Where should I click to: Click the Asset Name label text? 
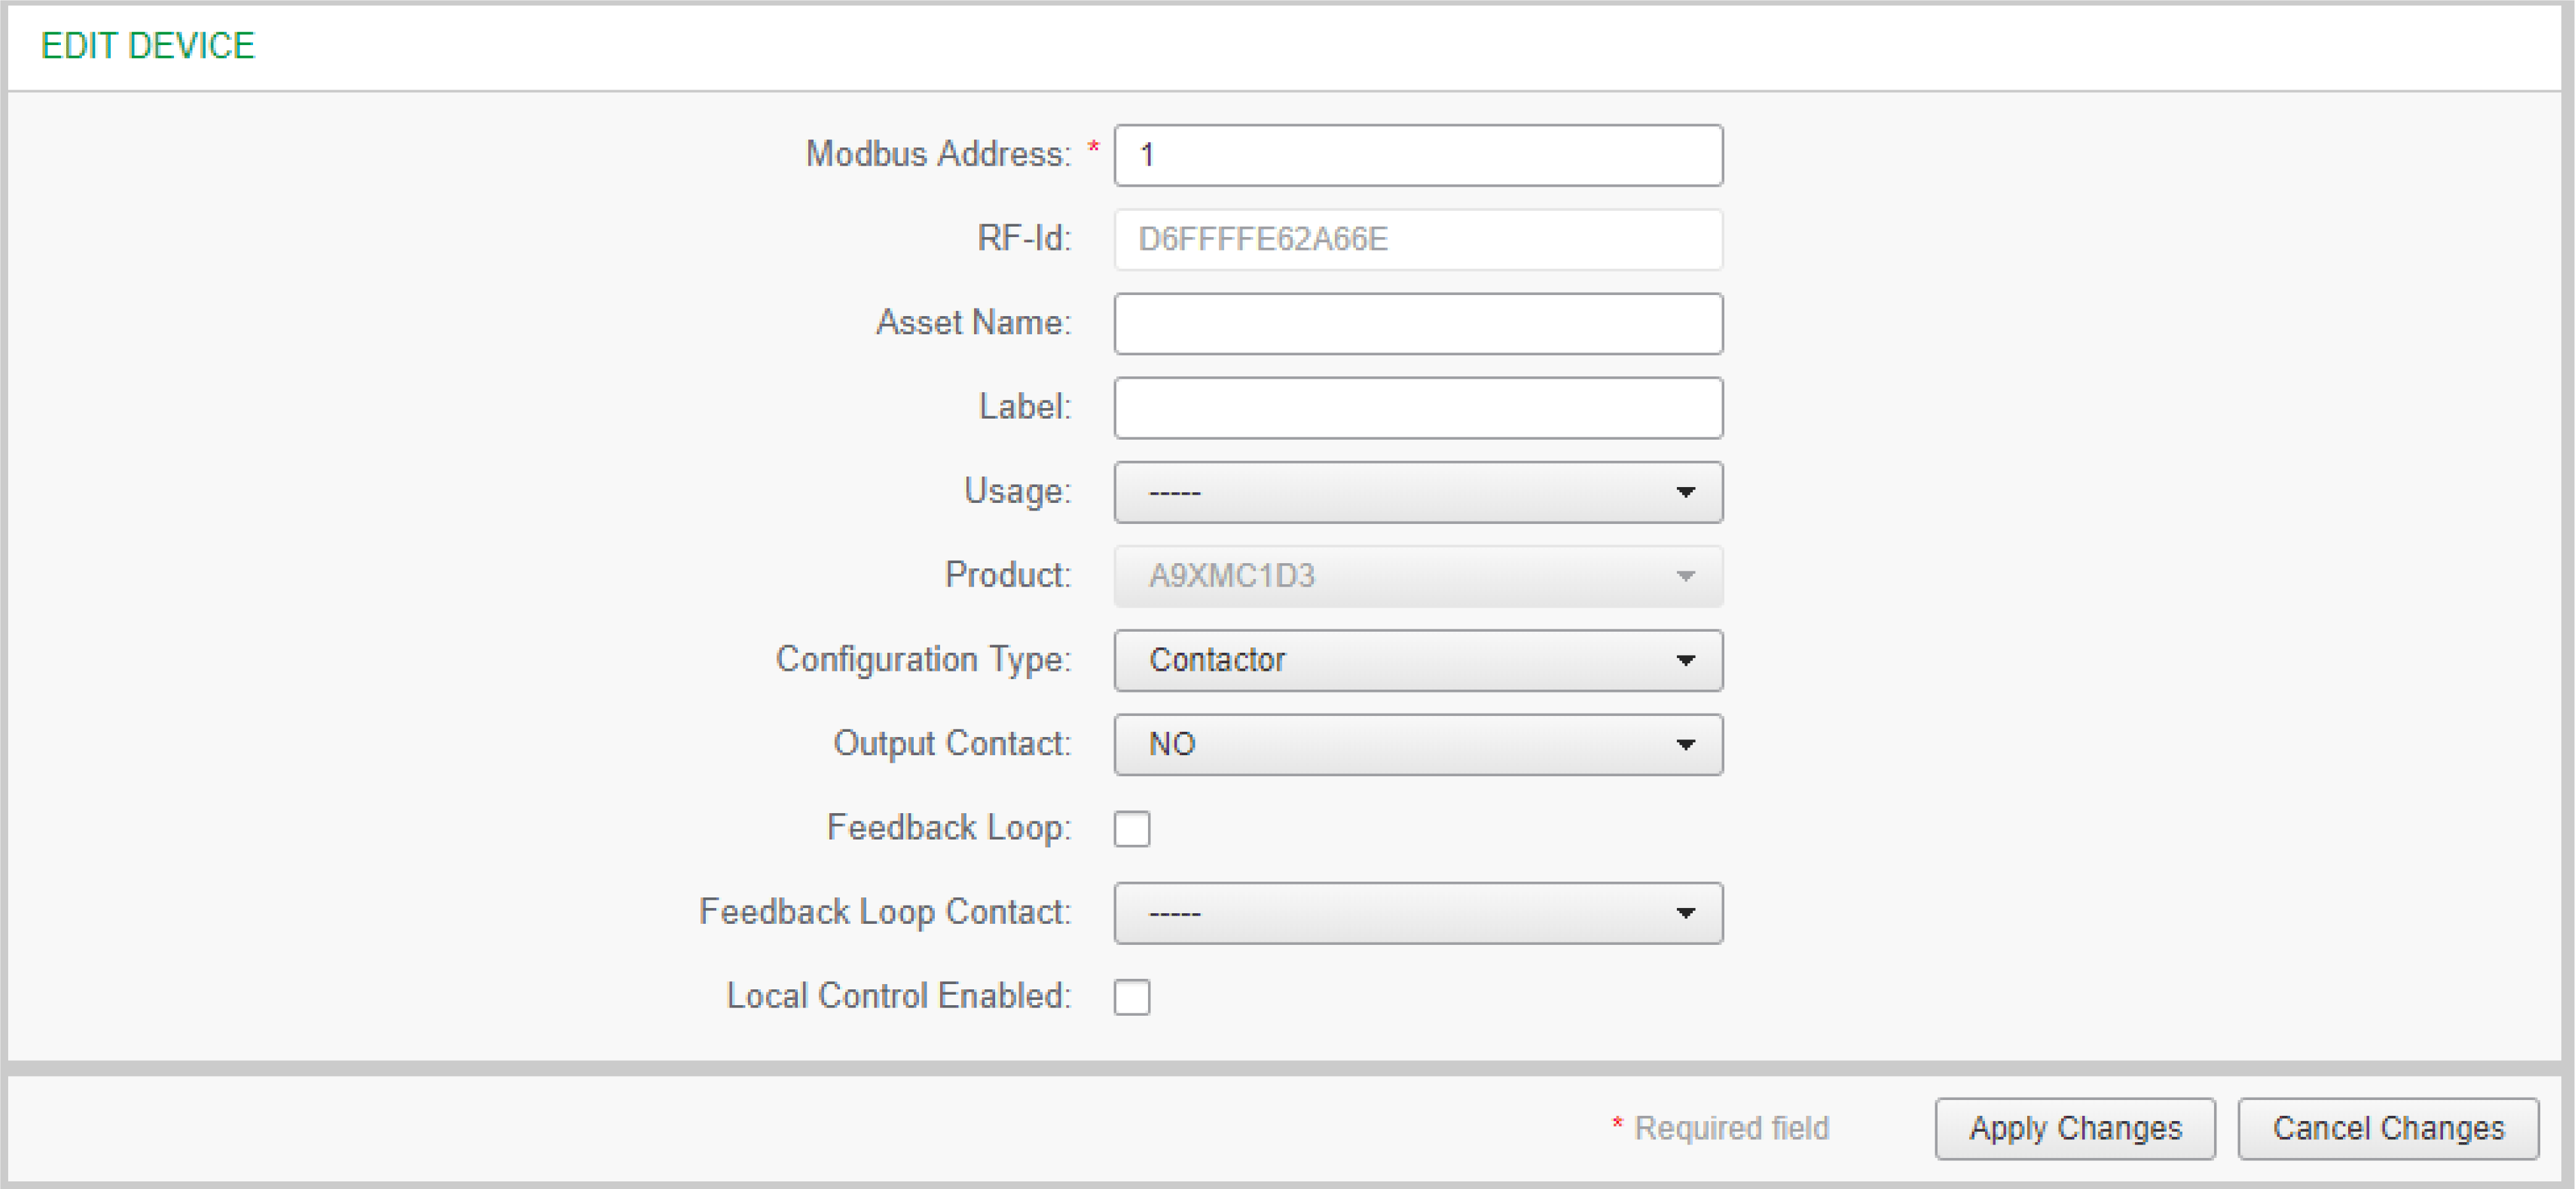[973, 323]
